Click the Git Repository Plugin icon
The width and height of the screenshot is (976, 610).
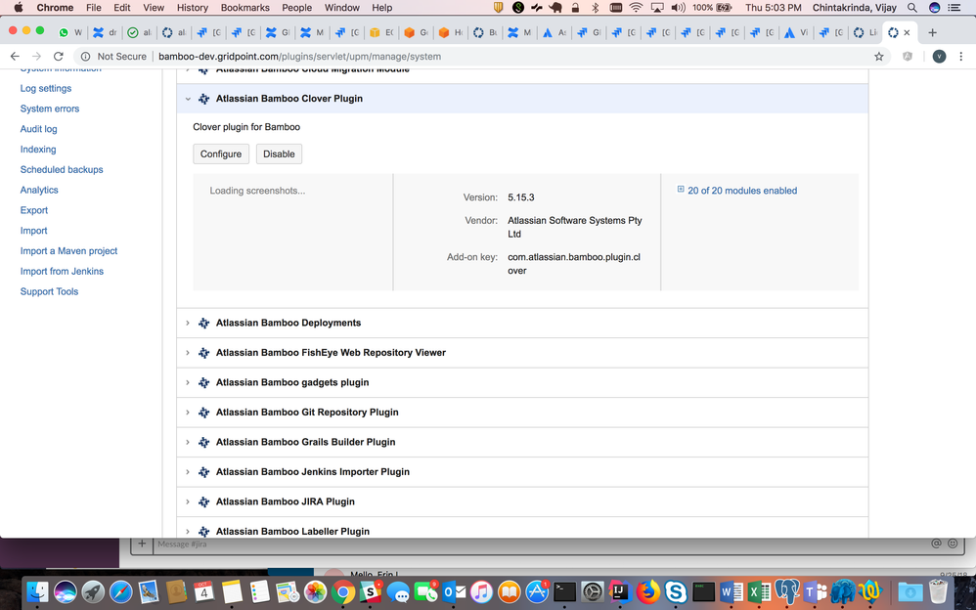[x=203, y=413]
